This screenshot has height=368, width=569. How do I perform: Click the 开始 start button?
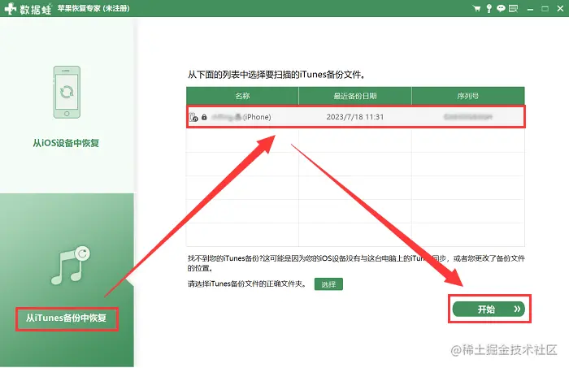[x=489, y=310]
